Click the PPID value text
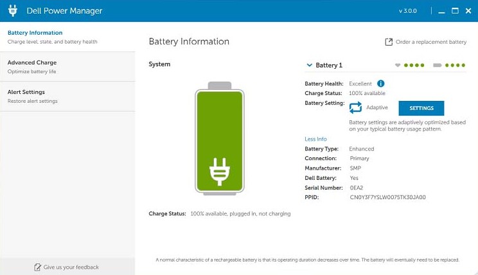This screenshot has width=478, height=275. pos(387,197)
